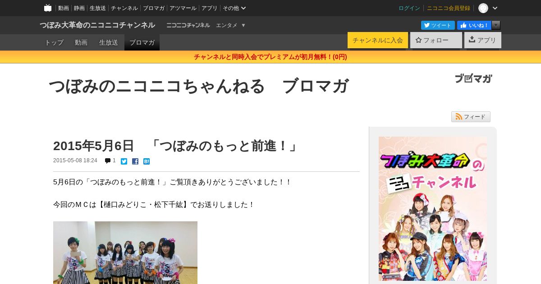
Task: Switch to the channel 生放送 tab
Action: click(x=109, y=42)
